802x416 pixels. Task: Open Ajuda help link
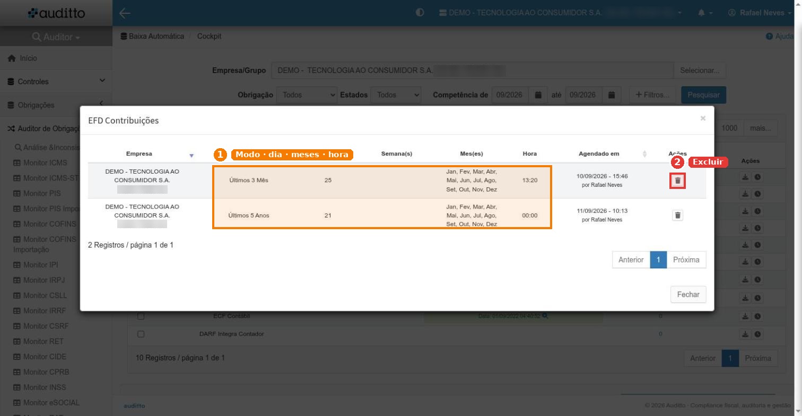[x=780, y=37]
